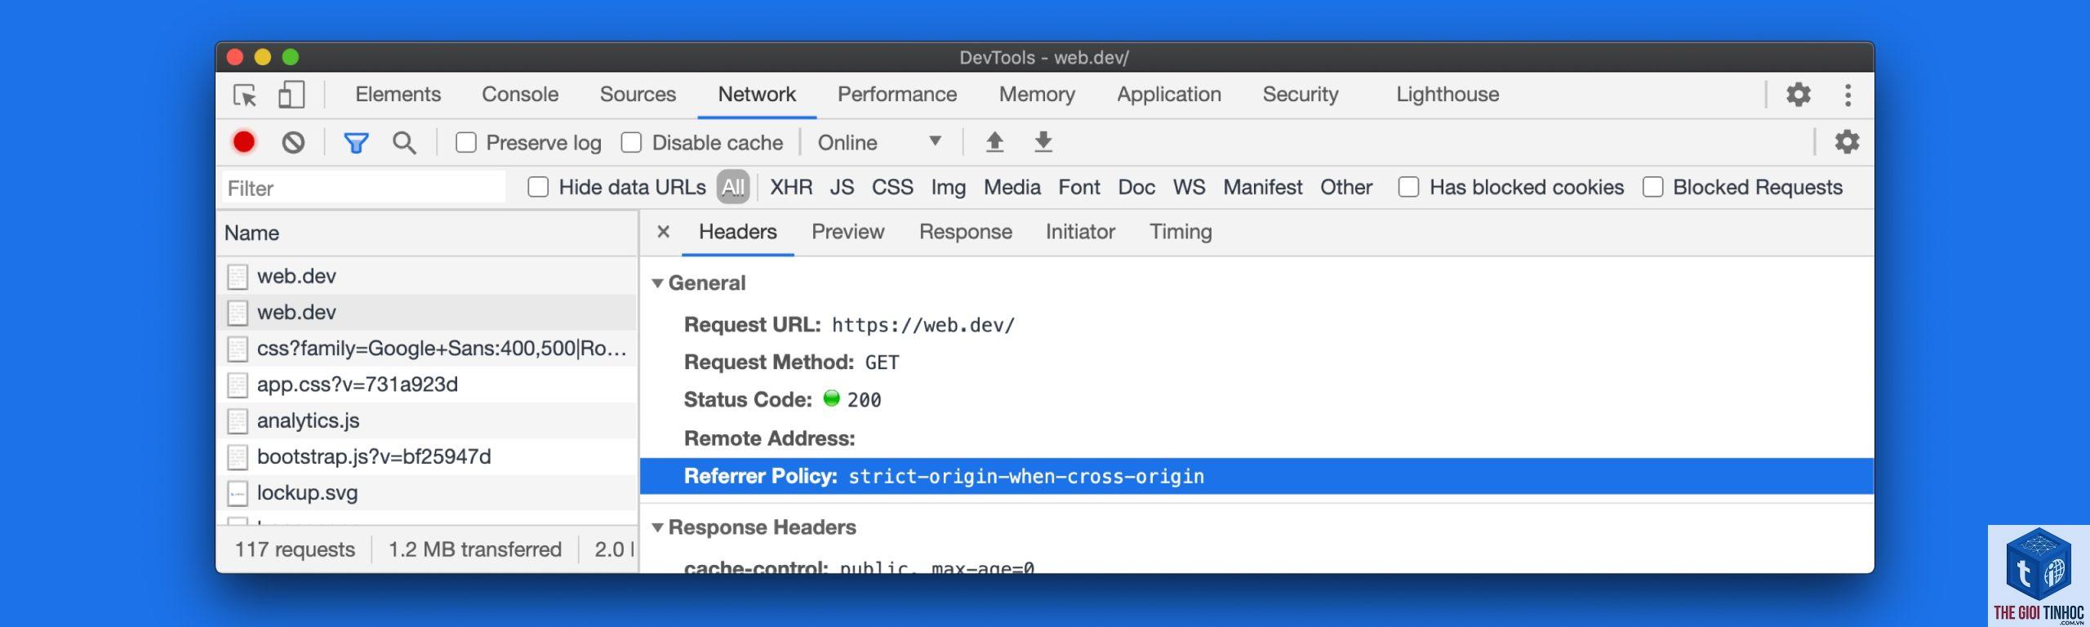Activate the inspect element picker icon
The width and height of the screenshot is (2090, 627).
point(245,96)
